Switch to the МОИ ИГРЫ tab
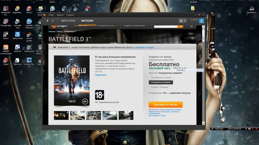The image size is (259, 145). pos(68,21)
